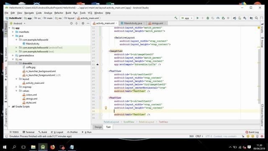Toggle the Layout Captures tool window stripe
This screenshot has width=268, height=151.
click(x=5, y=117)
